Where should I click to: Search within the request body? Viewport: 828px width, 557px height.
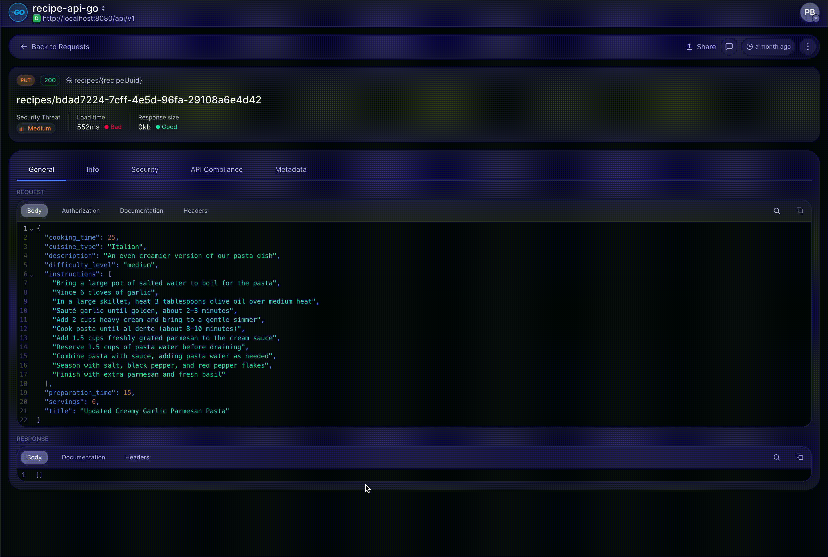[777, 210]
